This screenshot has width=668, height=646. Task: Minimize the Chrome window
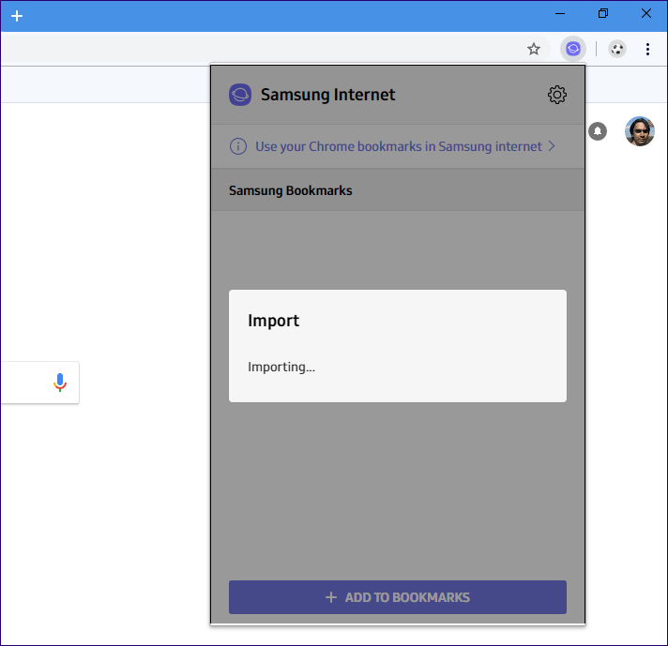coord(560,14)
